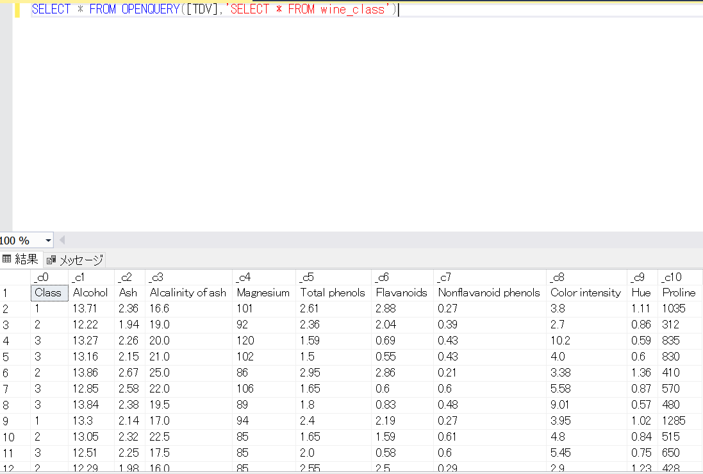703x474 pixels.
Task: Click Total phenols value 2.95
Action: pos(334,373)
